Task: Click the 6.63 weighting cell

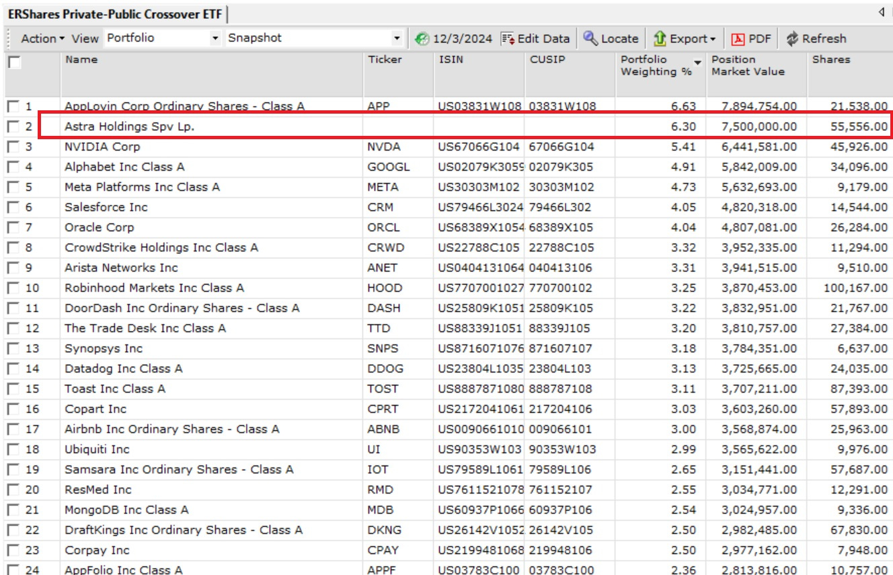Action: (660, 106)
